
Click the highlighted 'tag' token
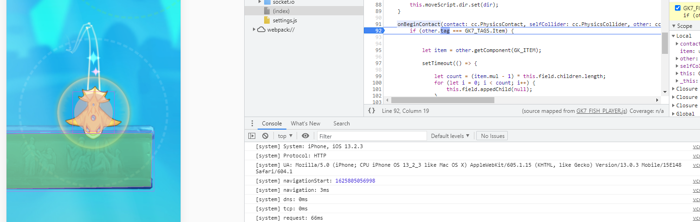click(x=445, y=31)
